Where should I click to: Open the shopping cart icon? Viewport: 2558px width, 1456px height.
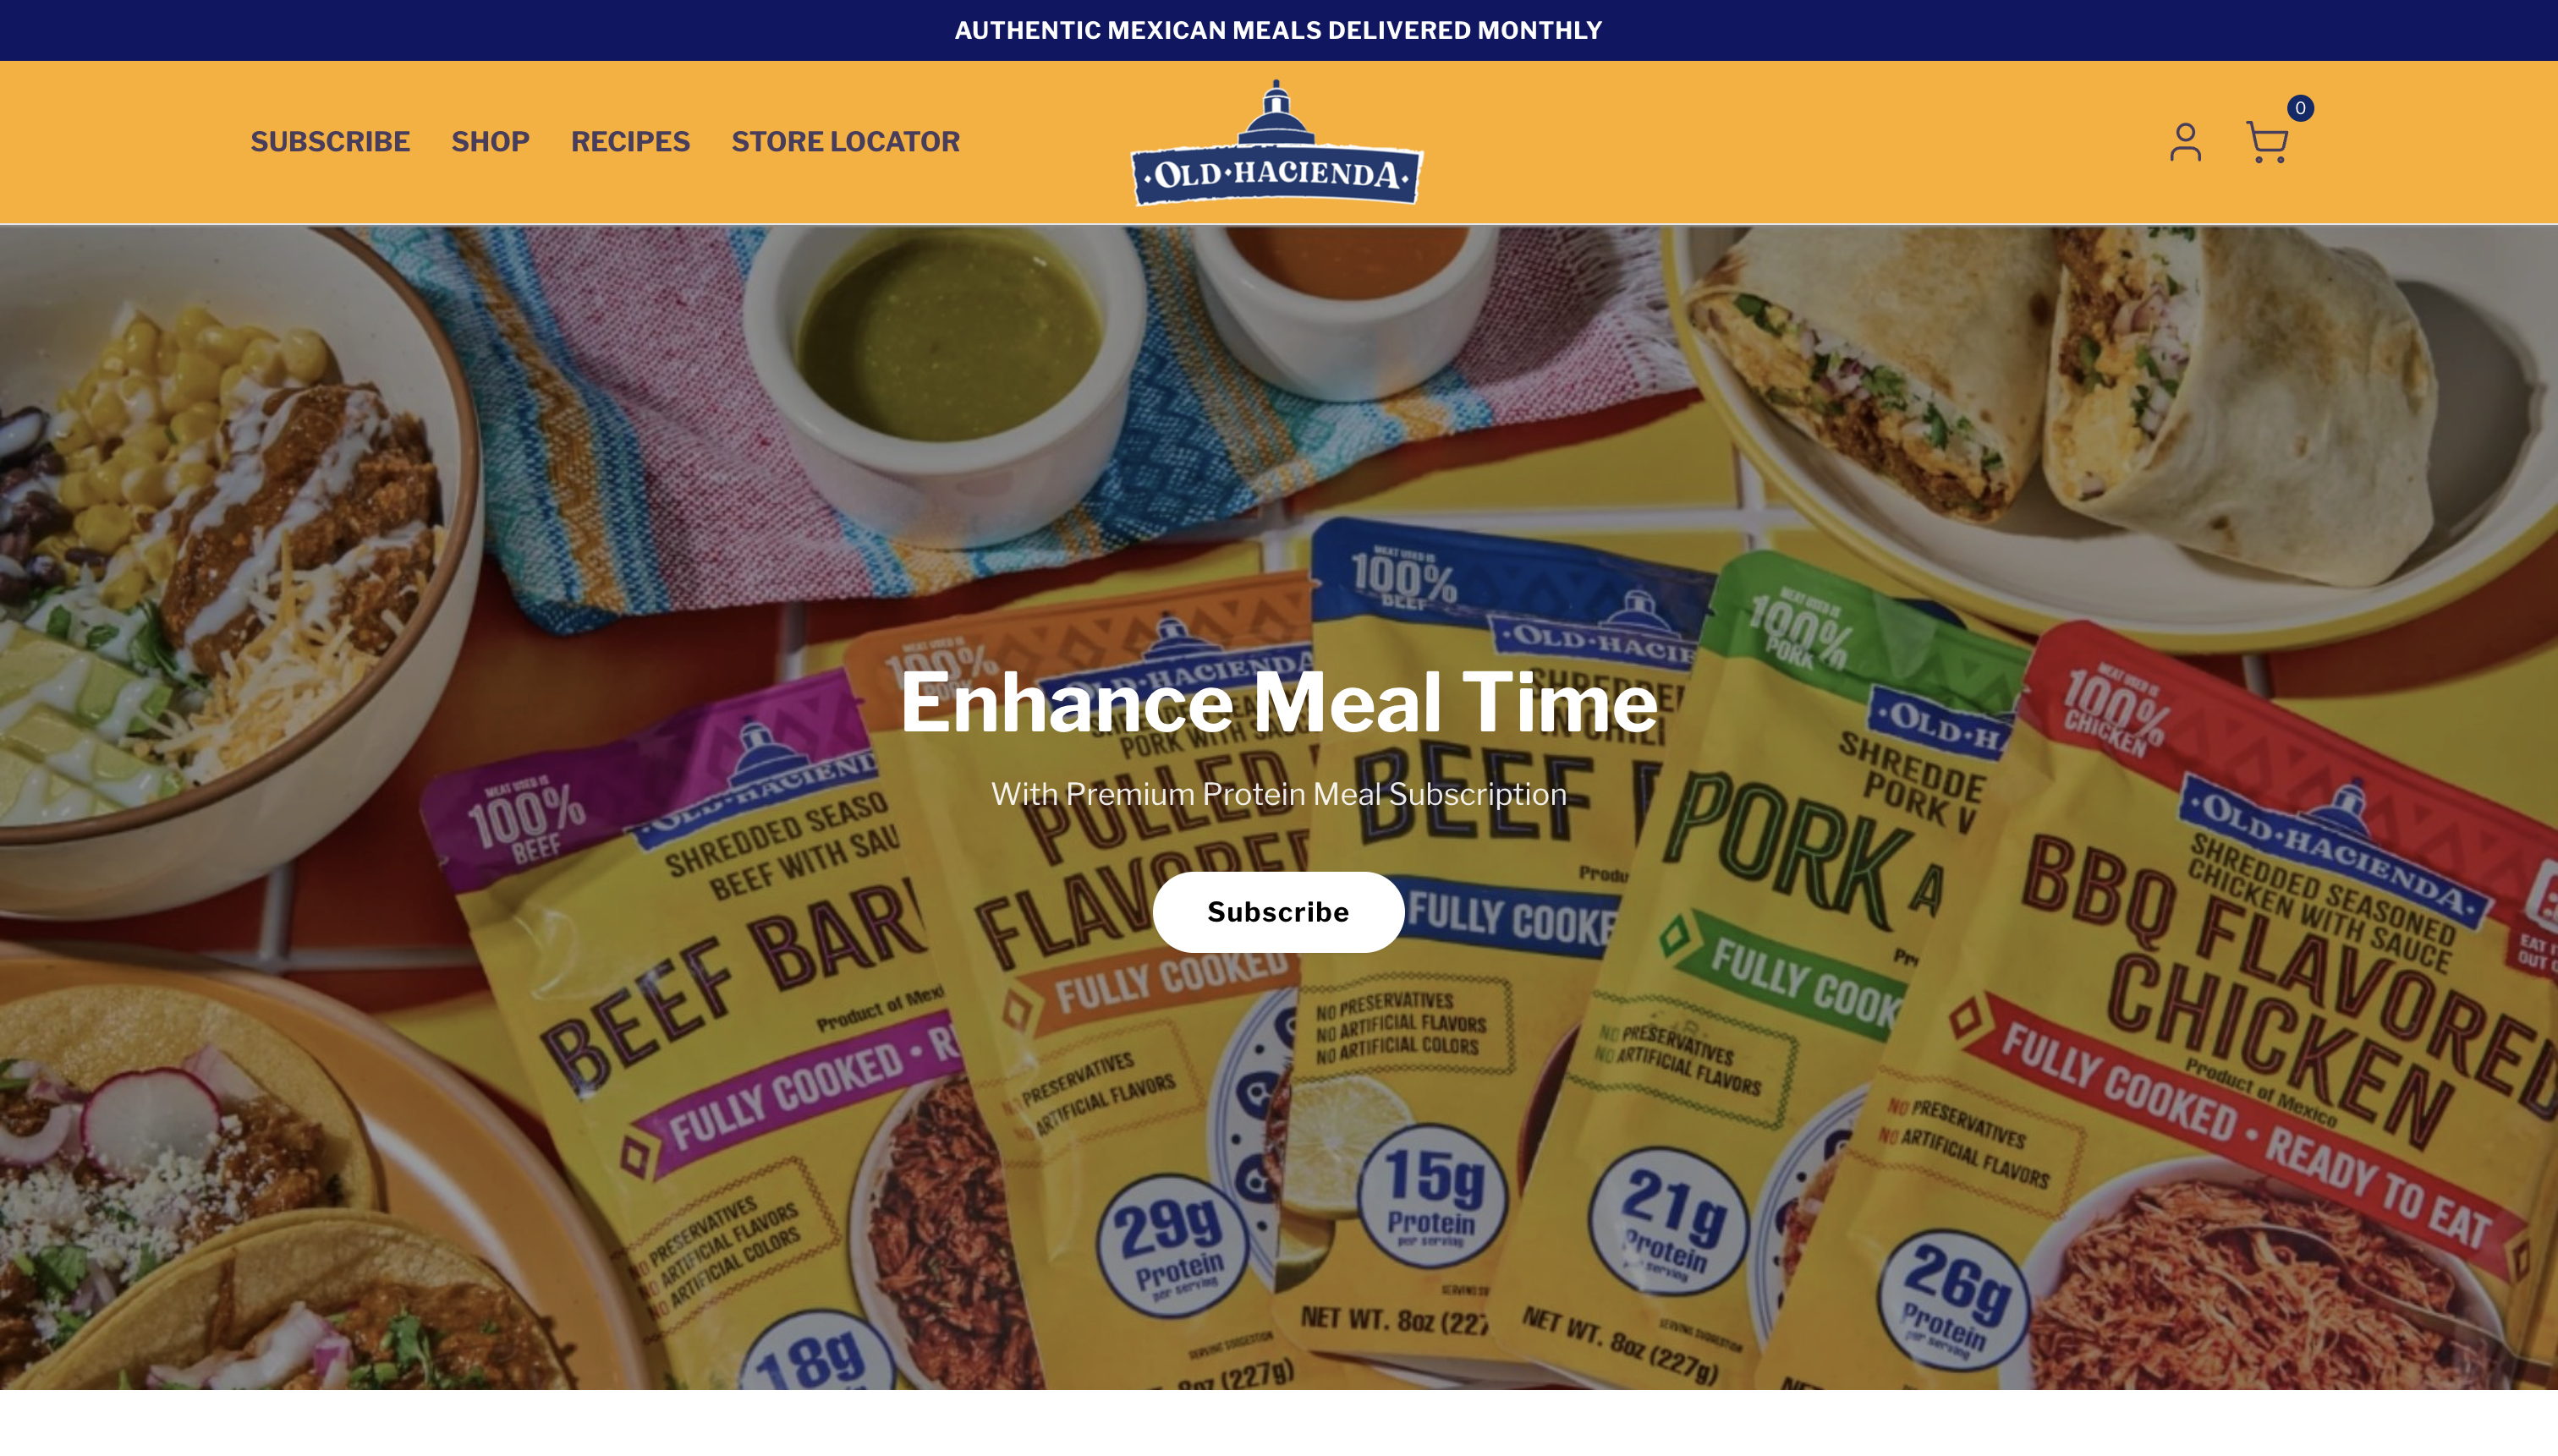pyautogui.click(x=2266, y=142)
